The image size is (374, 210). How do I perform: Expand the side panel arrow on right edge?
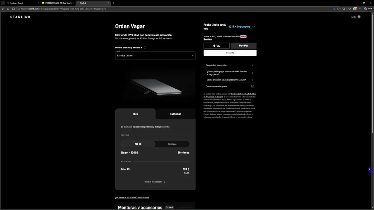coord(369,169)
